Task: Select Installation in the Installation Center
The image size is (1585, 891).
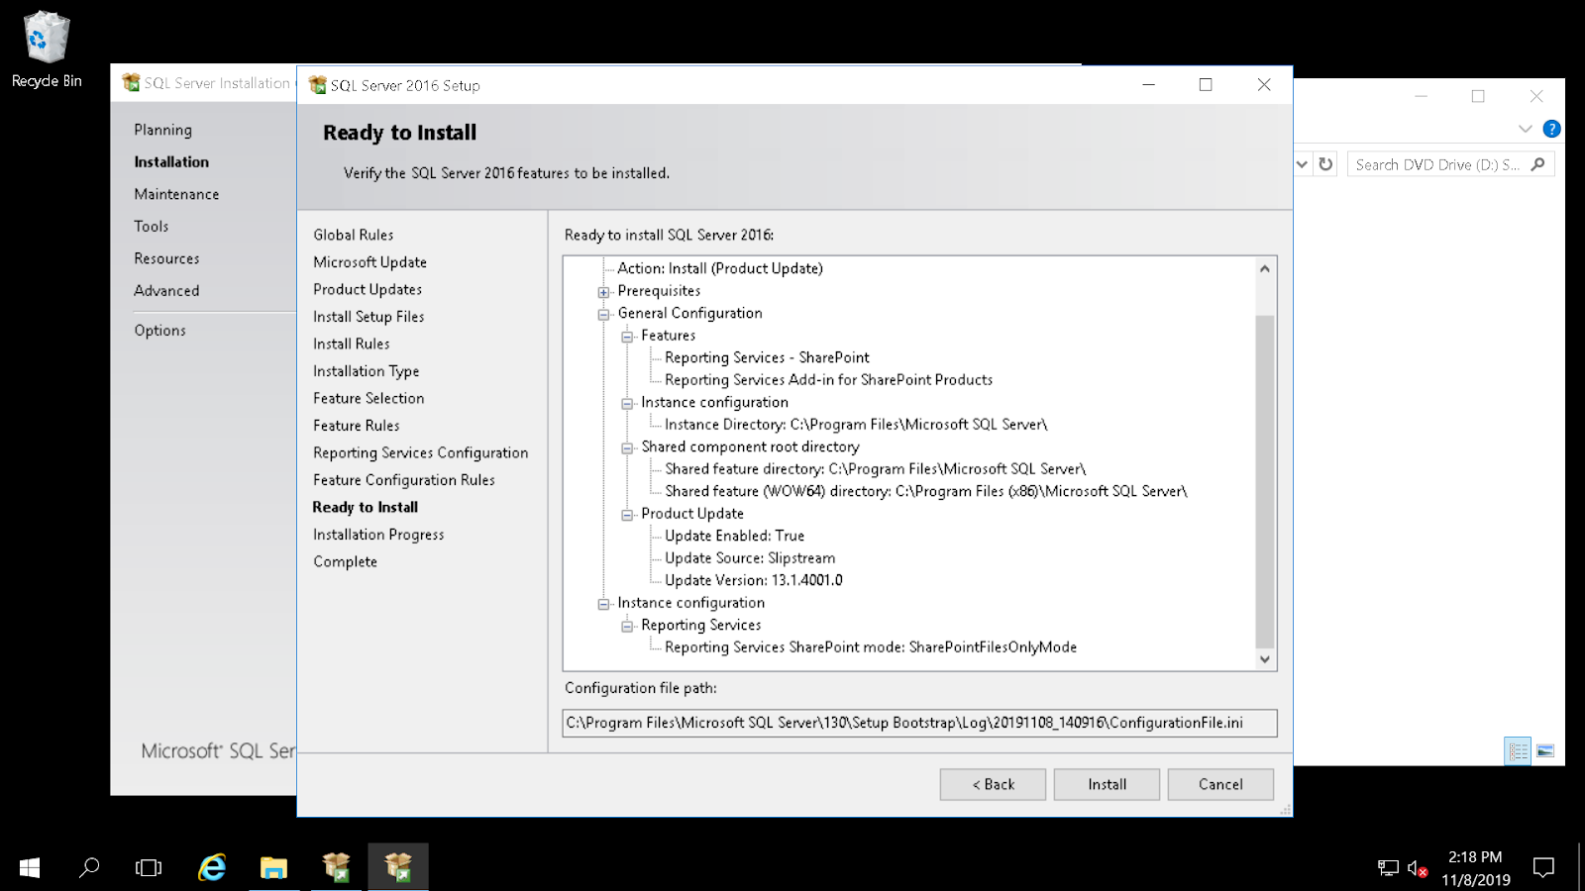Action: point(171,161)
